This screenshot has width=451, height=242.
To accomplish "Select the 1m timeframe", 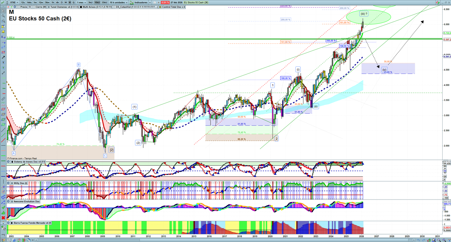I will tap(35, 3).
